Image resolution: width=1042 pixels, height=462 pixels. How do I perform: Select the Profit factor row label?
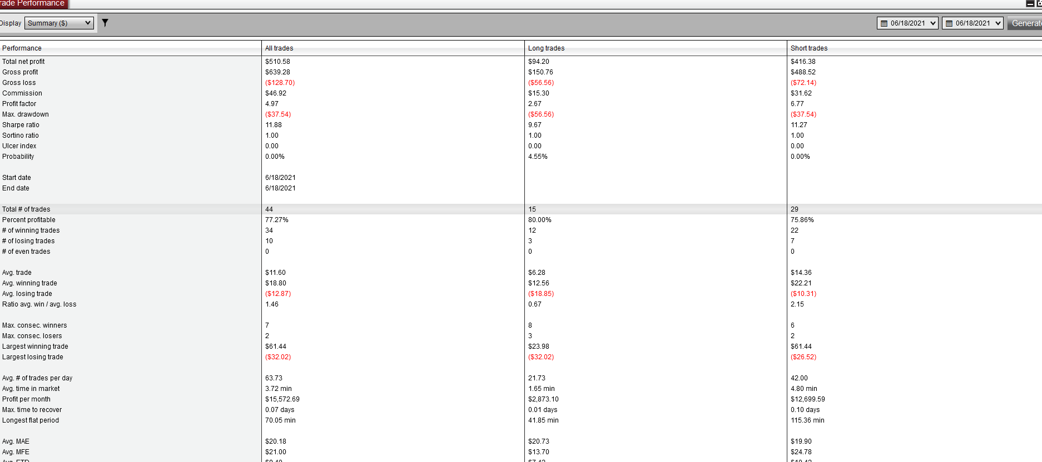(19, 104)
